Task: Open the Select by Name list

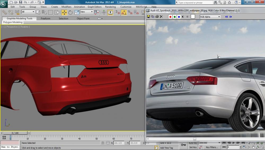Action: pyautogui.click(x=44, y=12)
